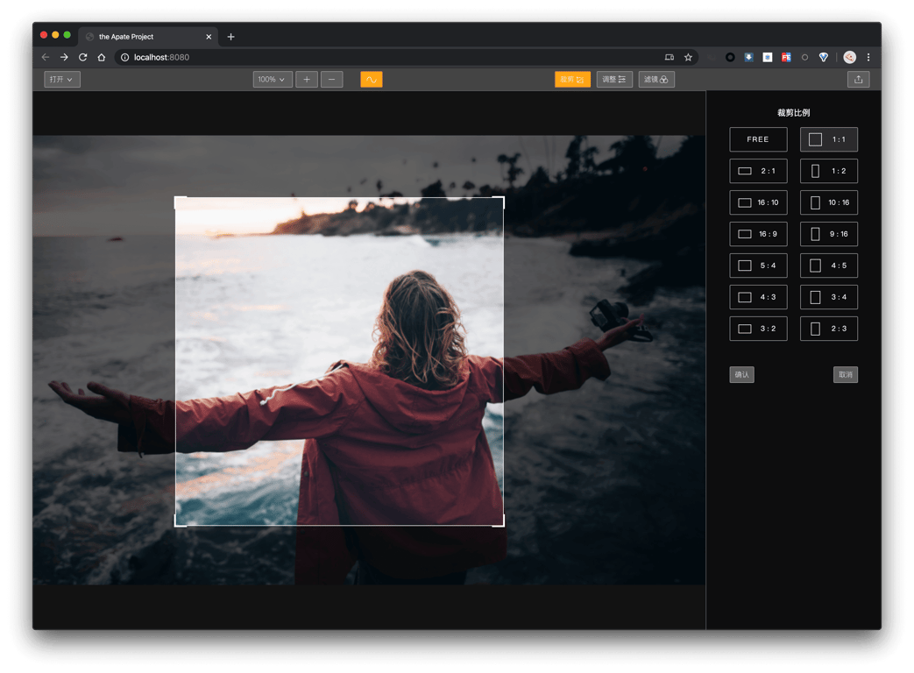
Task: Switch to the Apate Project tab
Action: pyautogui.click(x=140, y=37)
